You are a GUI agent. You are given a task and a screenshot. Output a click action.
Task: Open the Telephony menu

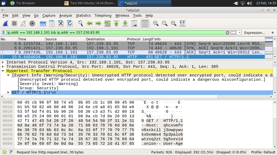coord(103,15)
